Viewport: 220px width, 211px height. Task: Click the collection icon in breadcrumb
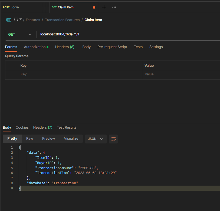pos(16,19)
